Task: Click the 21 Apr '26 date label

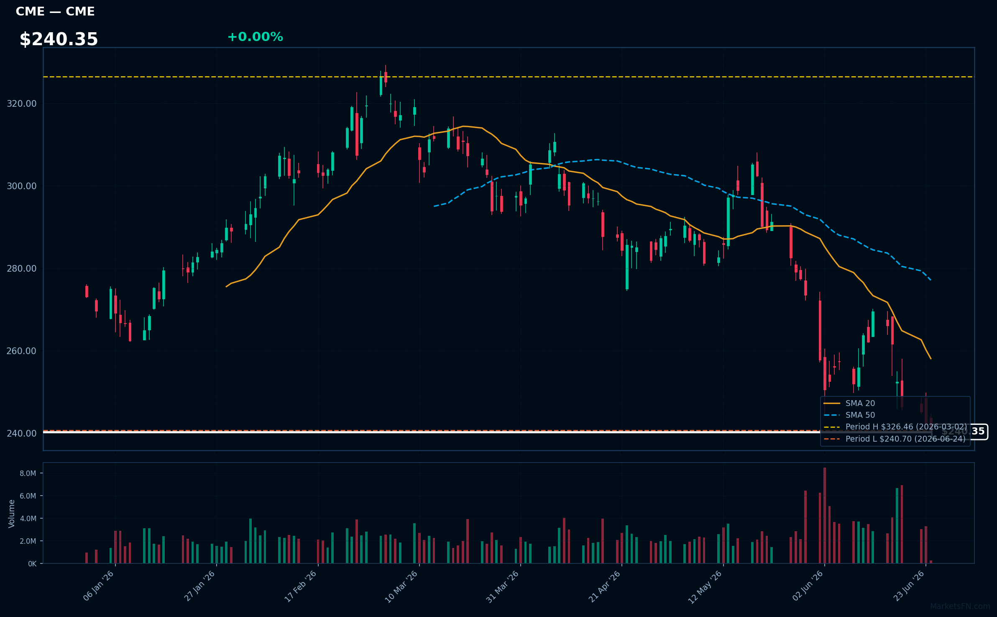Action: [605, 586]
